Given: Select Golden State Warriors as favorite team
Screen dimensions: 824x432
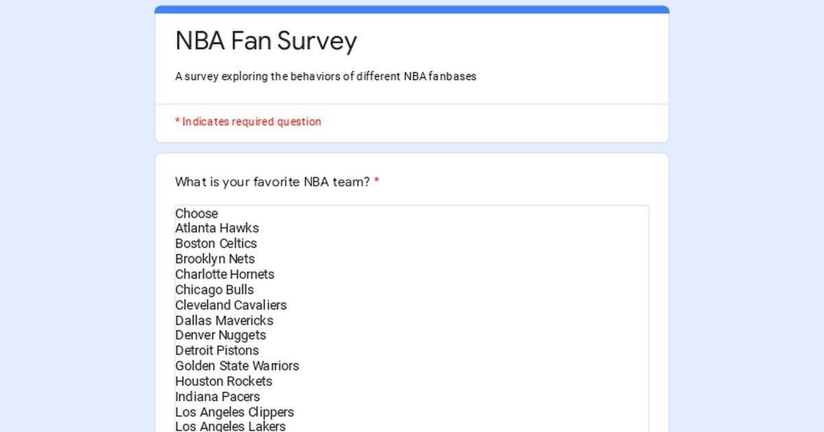Looking at the screenshot, I should (x=237, y=366).
